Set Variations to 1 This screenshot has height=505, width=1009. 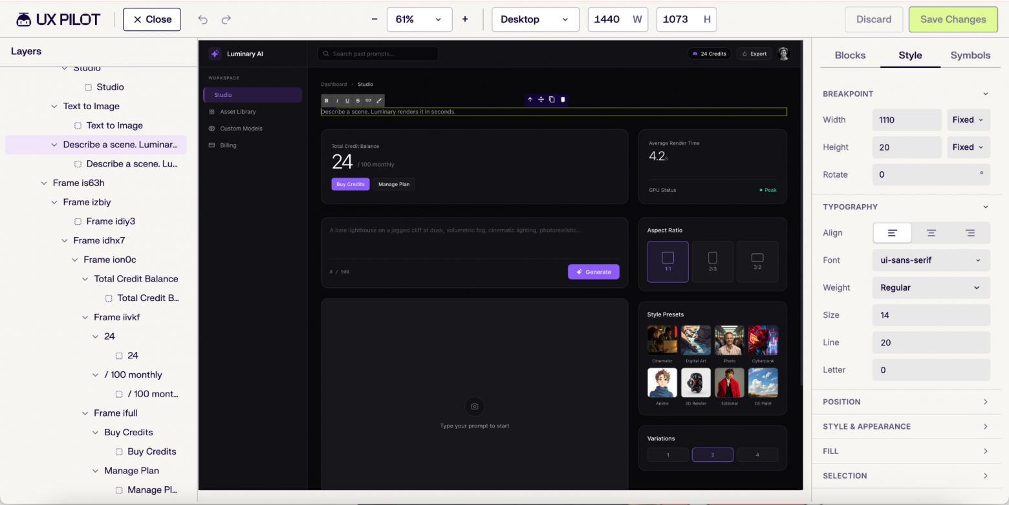point(668,455)
